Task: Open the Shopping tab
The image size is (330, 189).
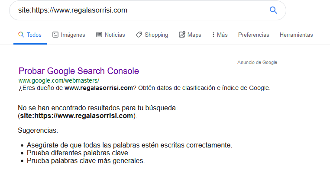Action: coord(152,35)
